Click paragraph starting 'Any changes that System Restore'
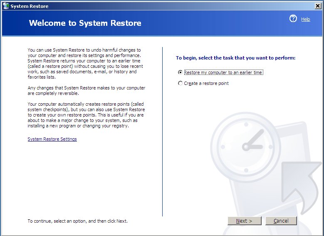Screen dimensions: 324x236 tap(87, 91)
